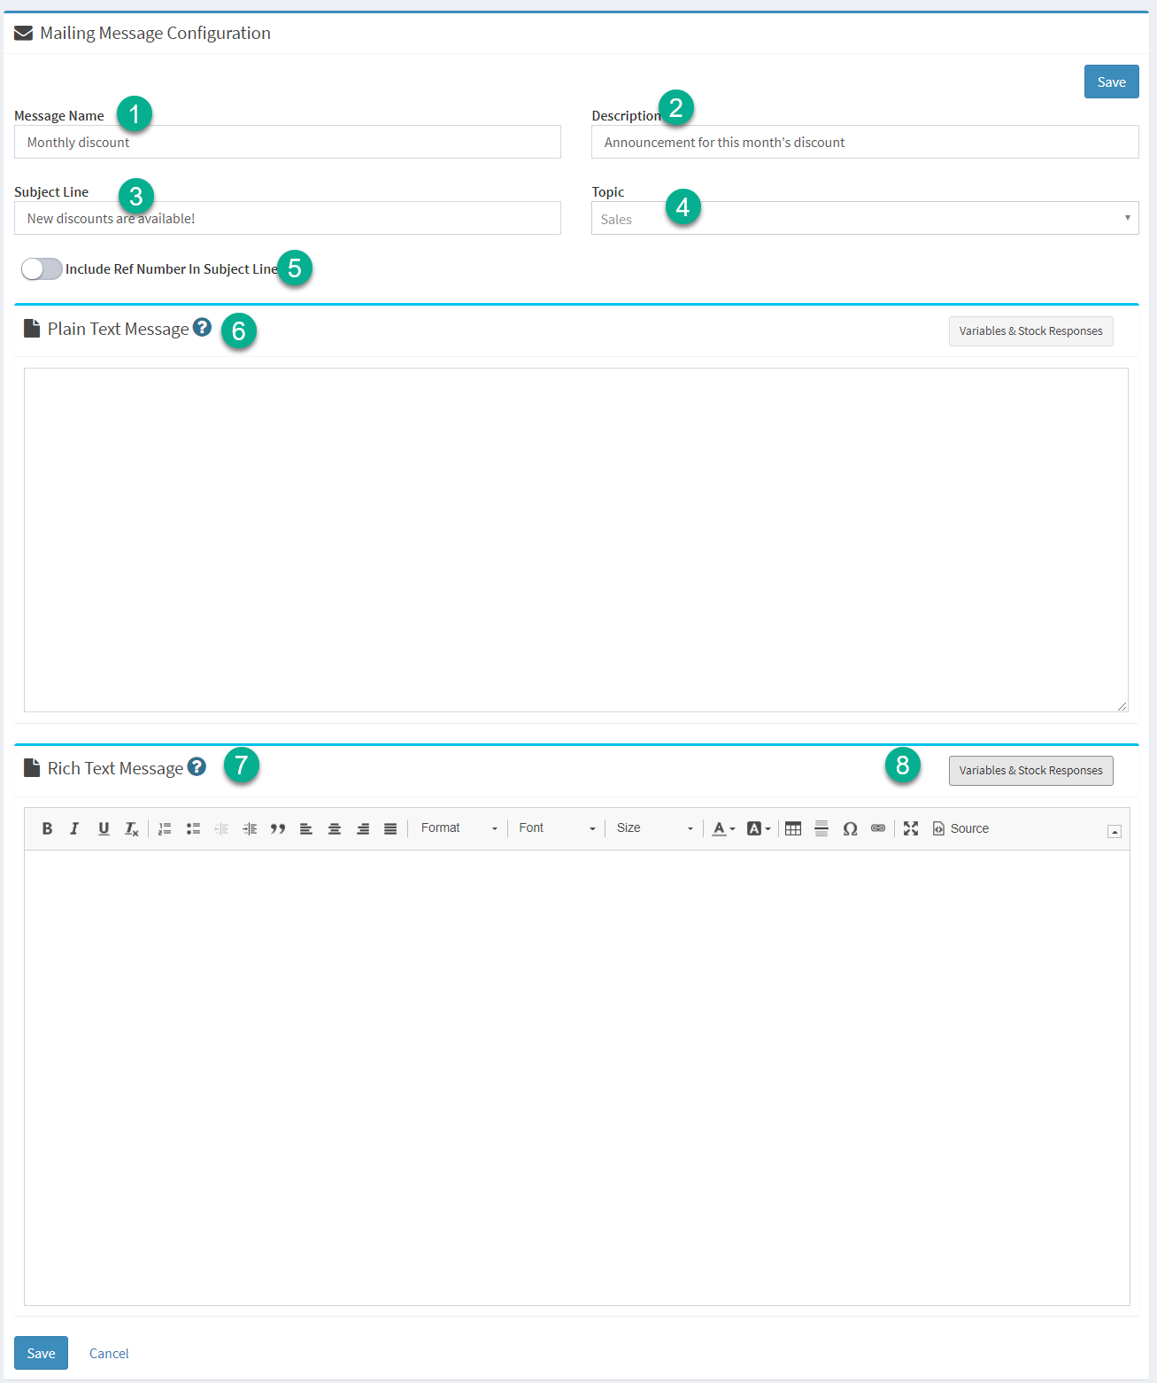The width and height of the screenshot is (1157, 1383).
Task: Insert a table into the message
Action: click(x=793, y=828)
